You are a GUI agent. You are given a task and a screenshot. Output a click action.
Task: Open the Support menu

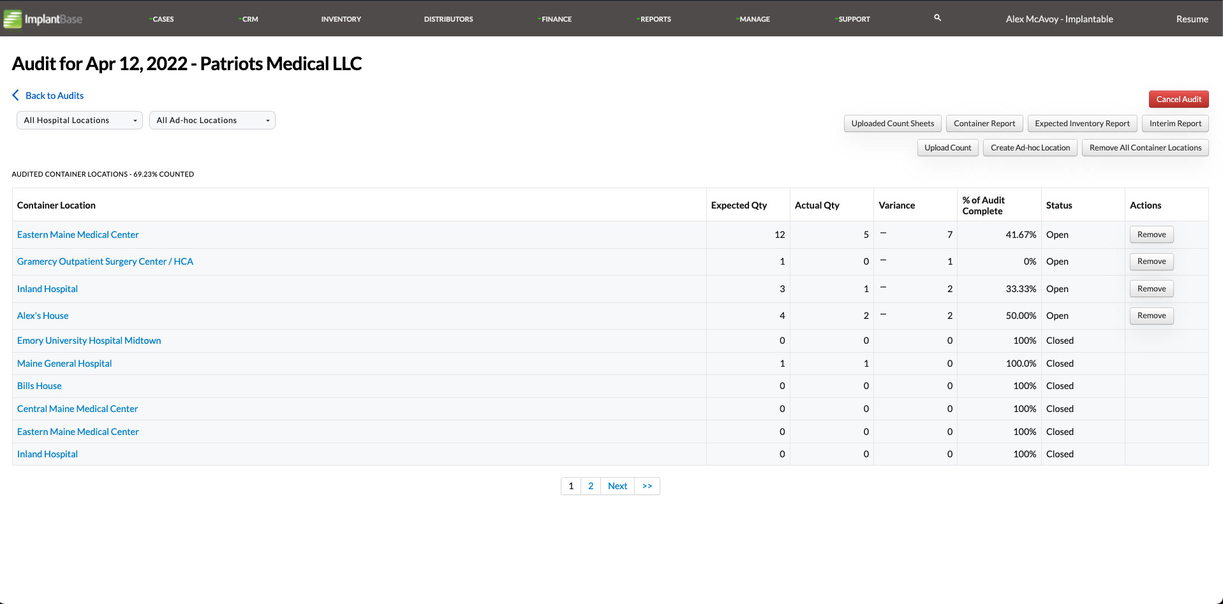coord(854,19)
